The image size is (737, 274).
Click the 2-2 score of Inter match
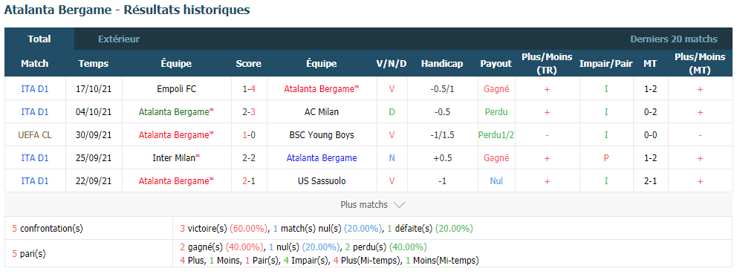click(x=249, y=158)
